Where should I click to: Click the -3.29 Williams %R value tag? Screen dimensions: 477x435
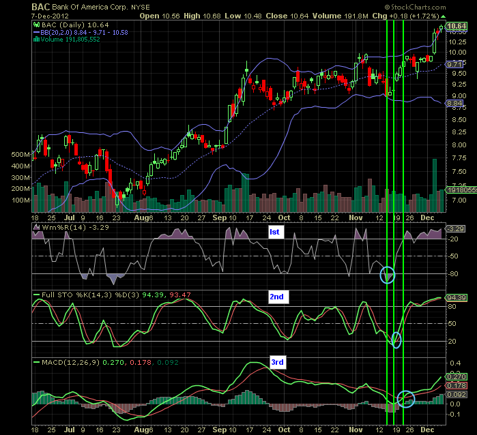click(455, 228)
